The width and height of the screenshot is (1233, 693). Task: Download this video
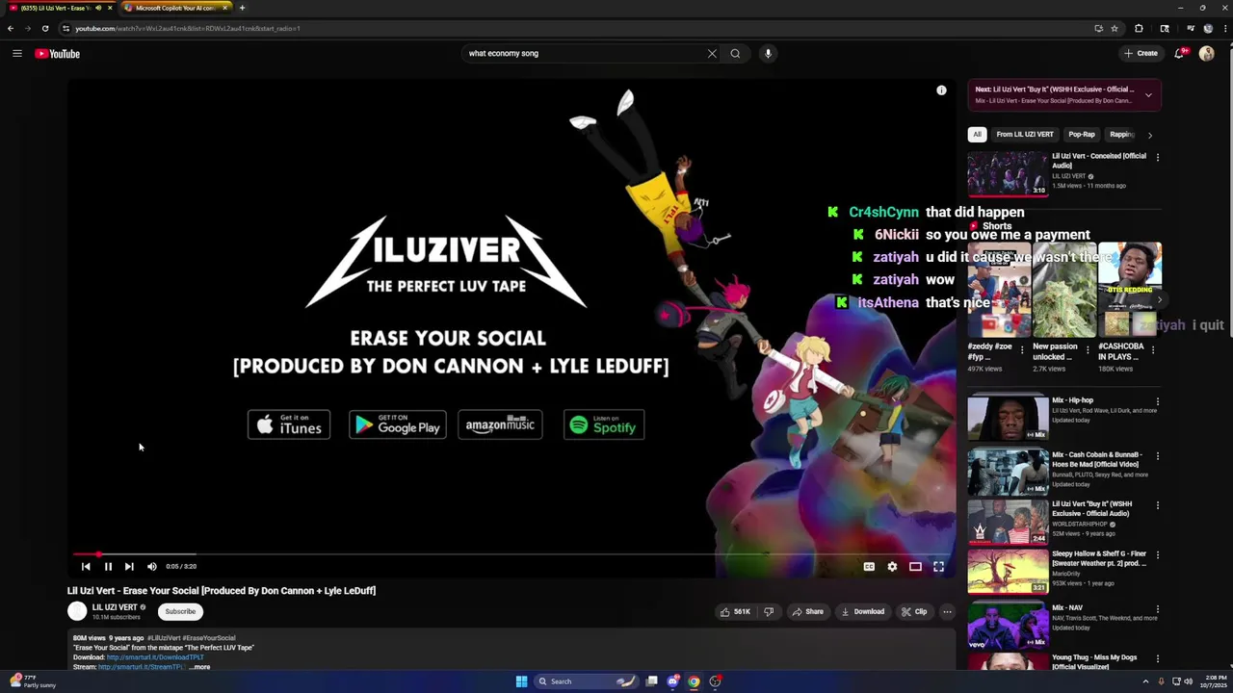[862, 611]
